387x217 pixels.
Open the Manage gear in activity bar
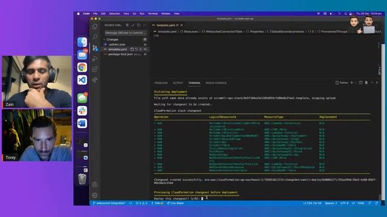pos(95,195)
